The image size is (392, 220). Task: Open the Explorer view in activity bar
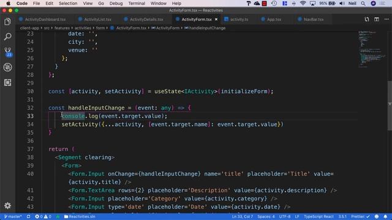coord(7,22)
